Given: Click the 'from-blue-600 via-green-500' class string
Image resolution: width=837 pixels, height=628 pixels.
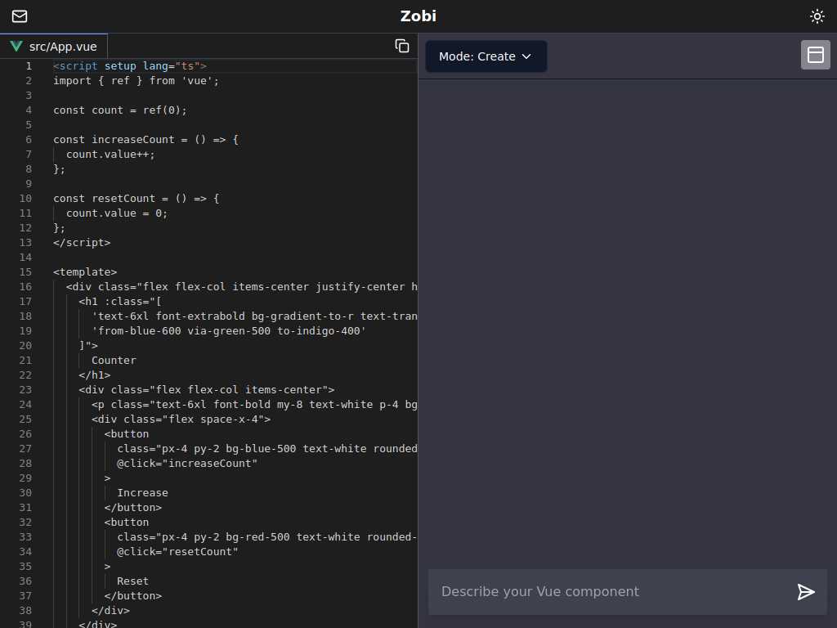Looking at the screenshot, I should point(229,331).
